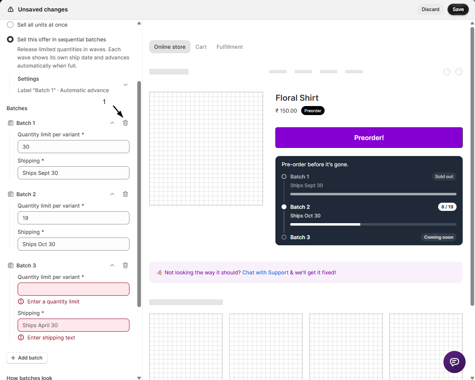This screenshot has height=380, width=475.
Task: Click the preview pane scrollbar
Action: click(x=472, y=167)
